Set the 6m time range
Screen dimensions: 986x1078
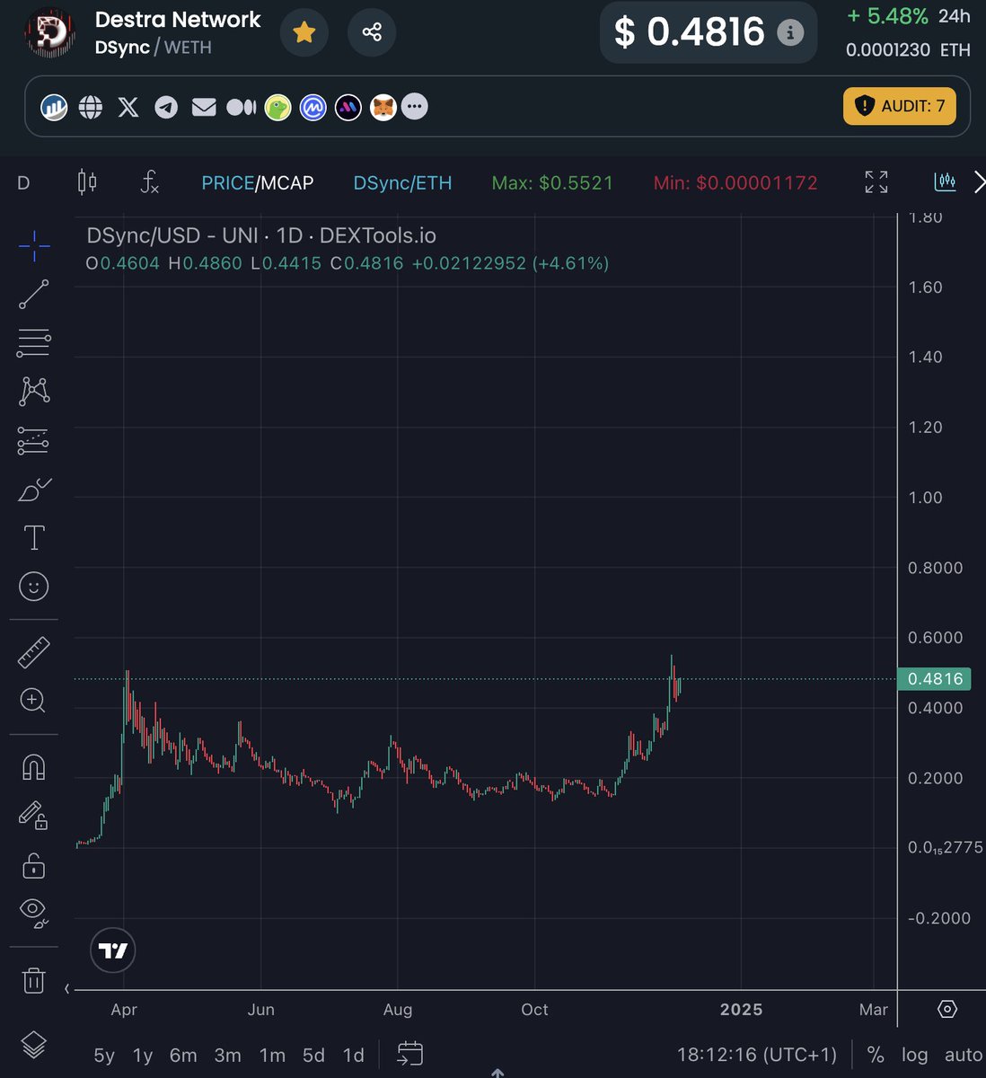183,1055
